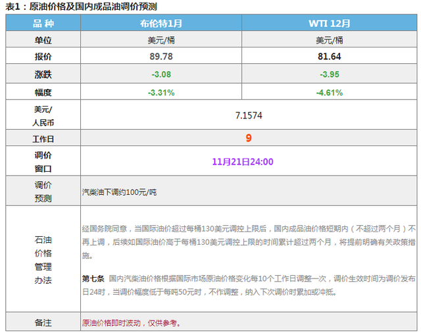This screenshot has height=333, width=421.
Task: Click the row label 备注
Action: coord(43,322)
